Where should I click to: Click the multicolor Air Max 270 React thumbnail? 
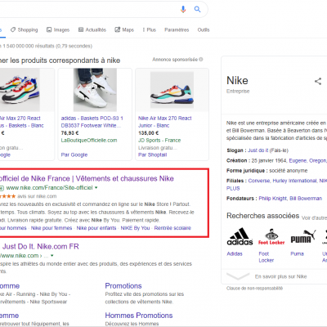point(20,90)
